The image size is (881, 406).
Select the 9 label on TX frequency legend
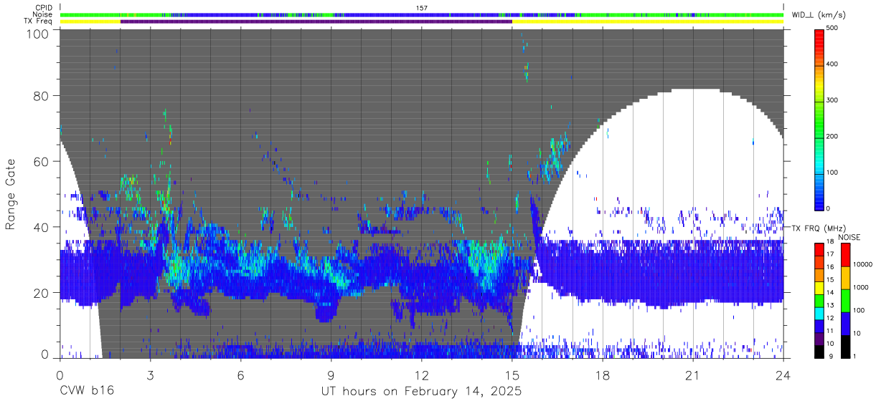tap(829, 357)
